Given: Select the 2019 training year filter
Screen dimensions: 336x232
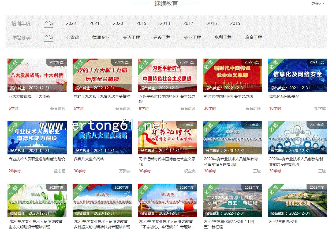Looking at the screenshot, I should (141, 24).
